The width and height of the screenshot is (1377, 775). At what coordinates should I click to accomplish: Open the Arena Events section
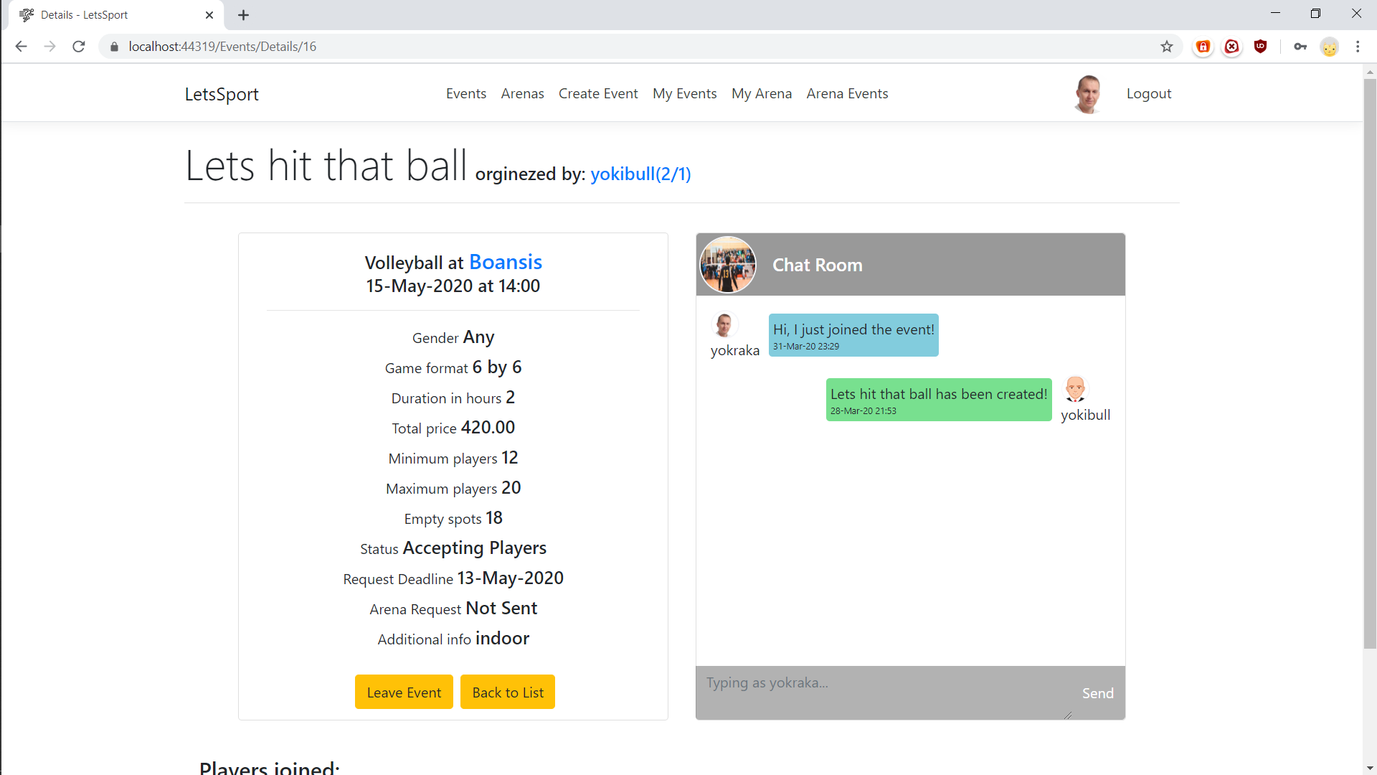point(847,93)
